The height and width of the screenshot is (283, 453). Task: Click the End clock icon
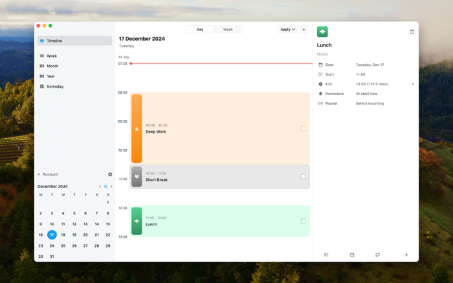pos(320,84)
